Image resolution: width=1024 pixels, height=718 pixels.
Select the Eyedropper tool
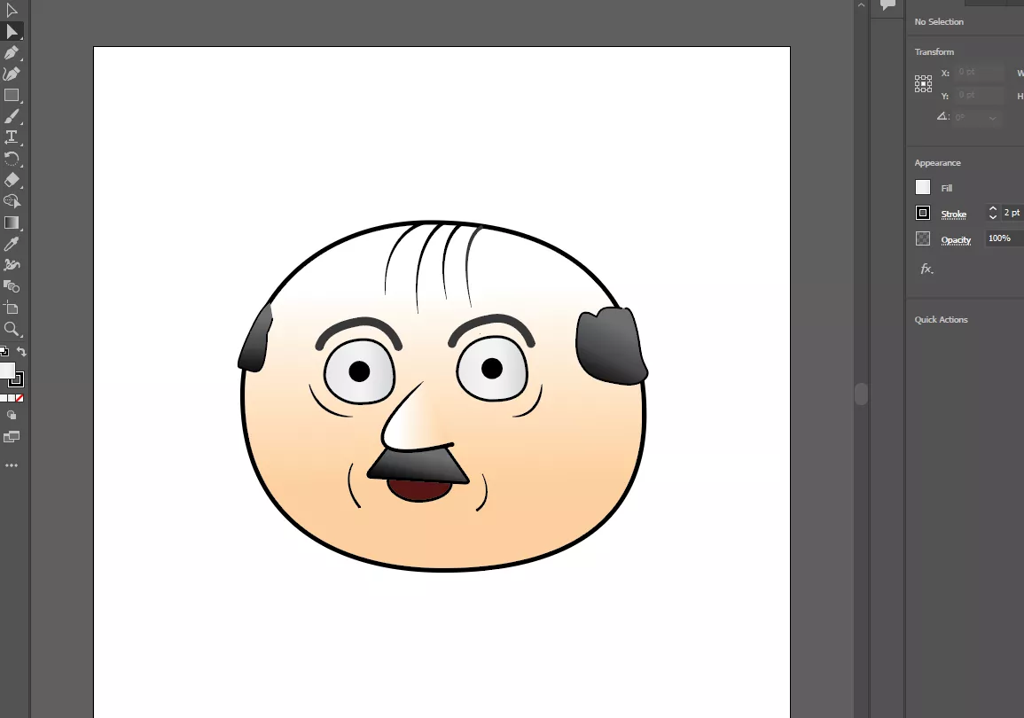point(12,244)
